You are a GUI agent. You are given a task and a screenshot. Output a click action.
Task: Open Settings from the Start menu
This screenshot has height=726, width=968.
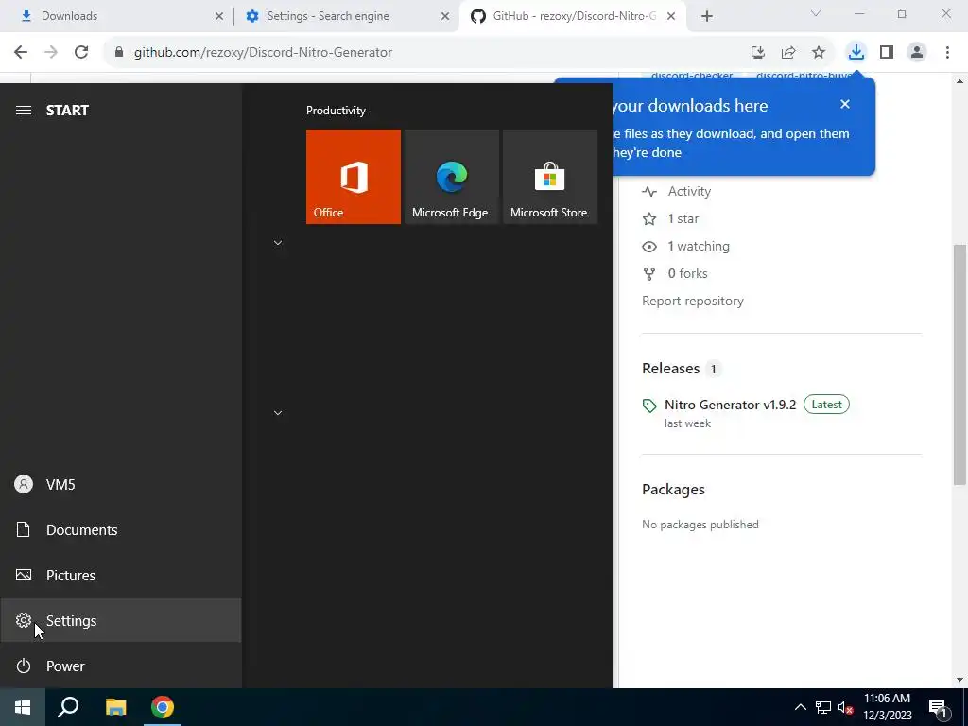(x=120, y=620)
